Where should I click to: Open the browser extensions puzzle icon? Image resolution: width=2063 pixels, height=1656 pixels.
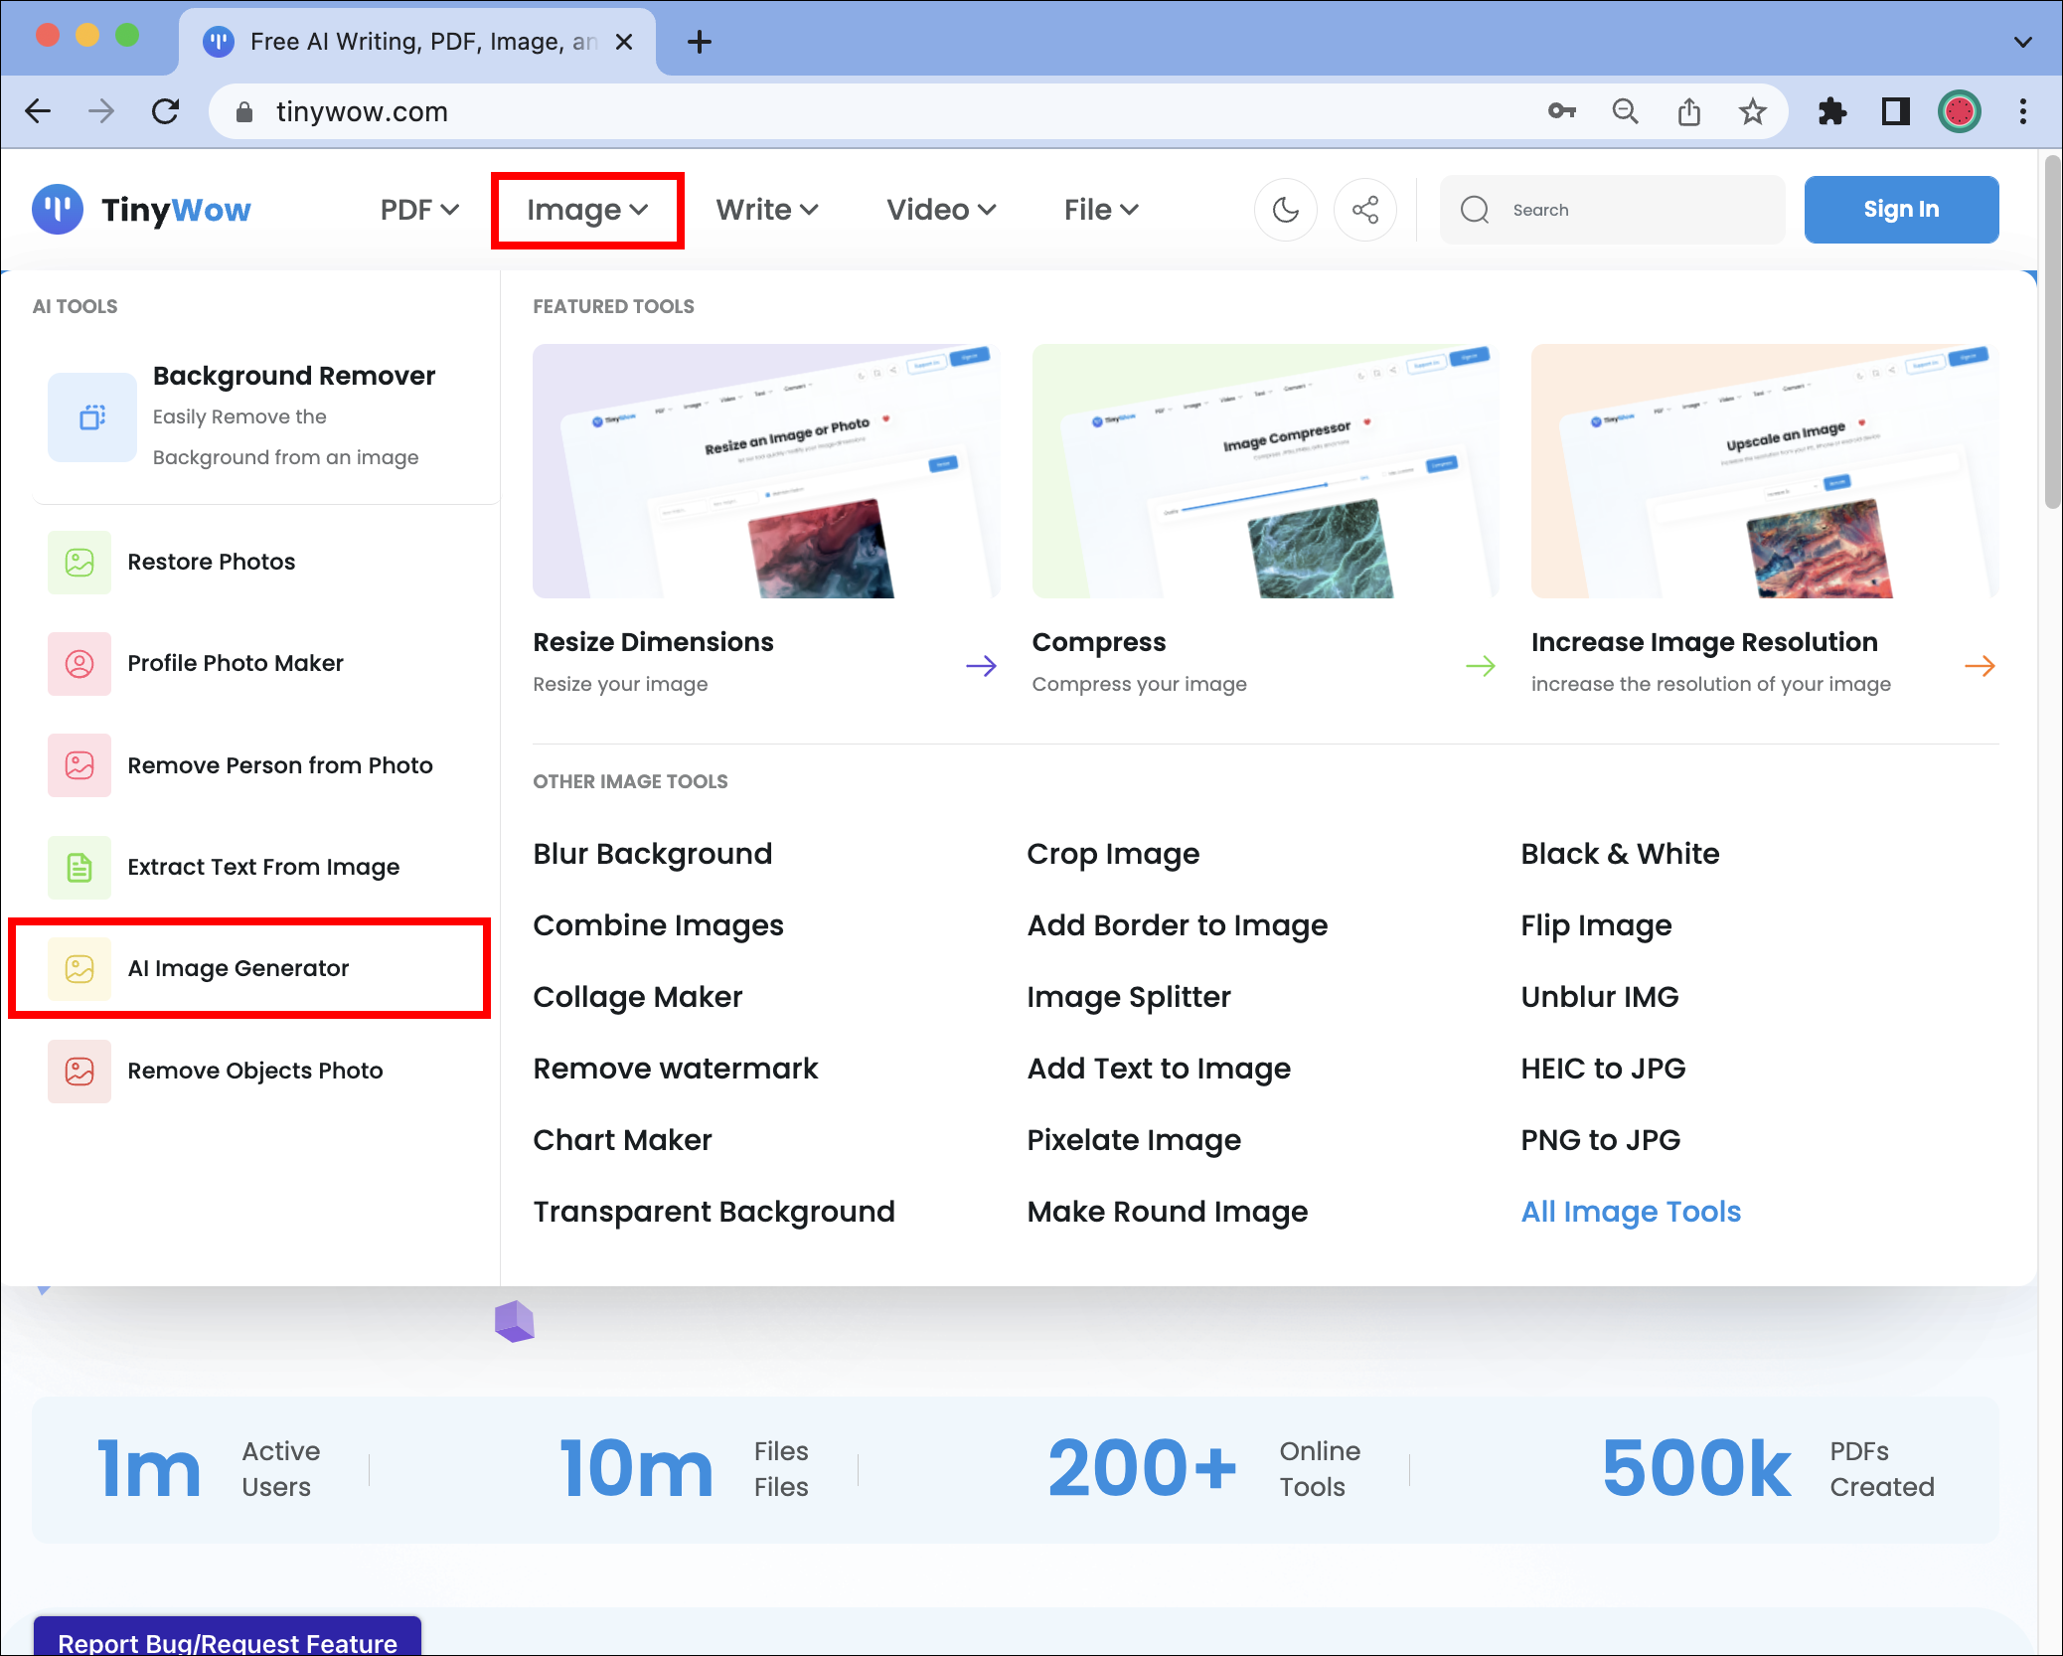1832,111
